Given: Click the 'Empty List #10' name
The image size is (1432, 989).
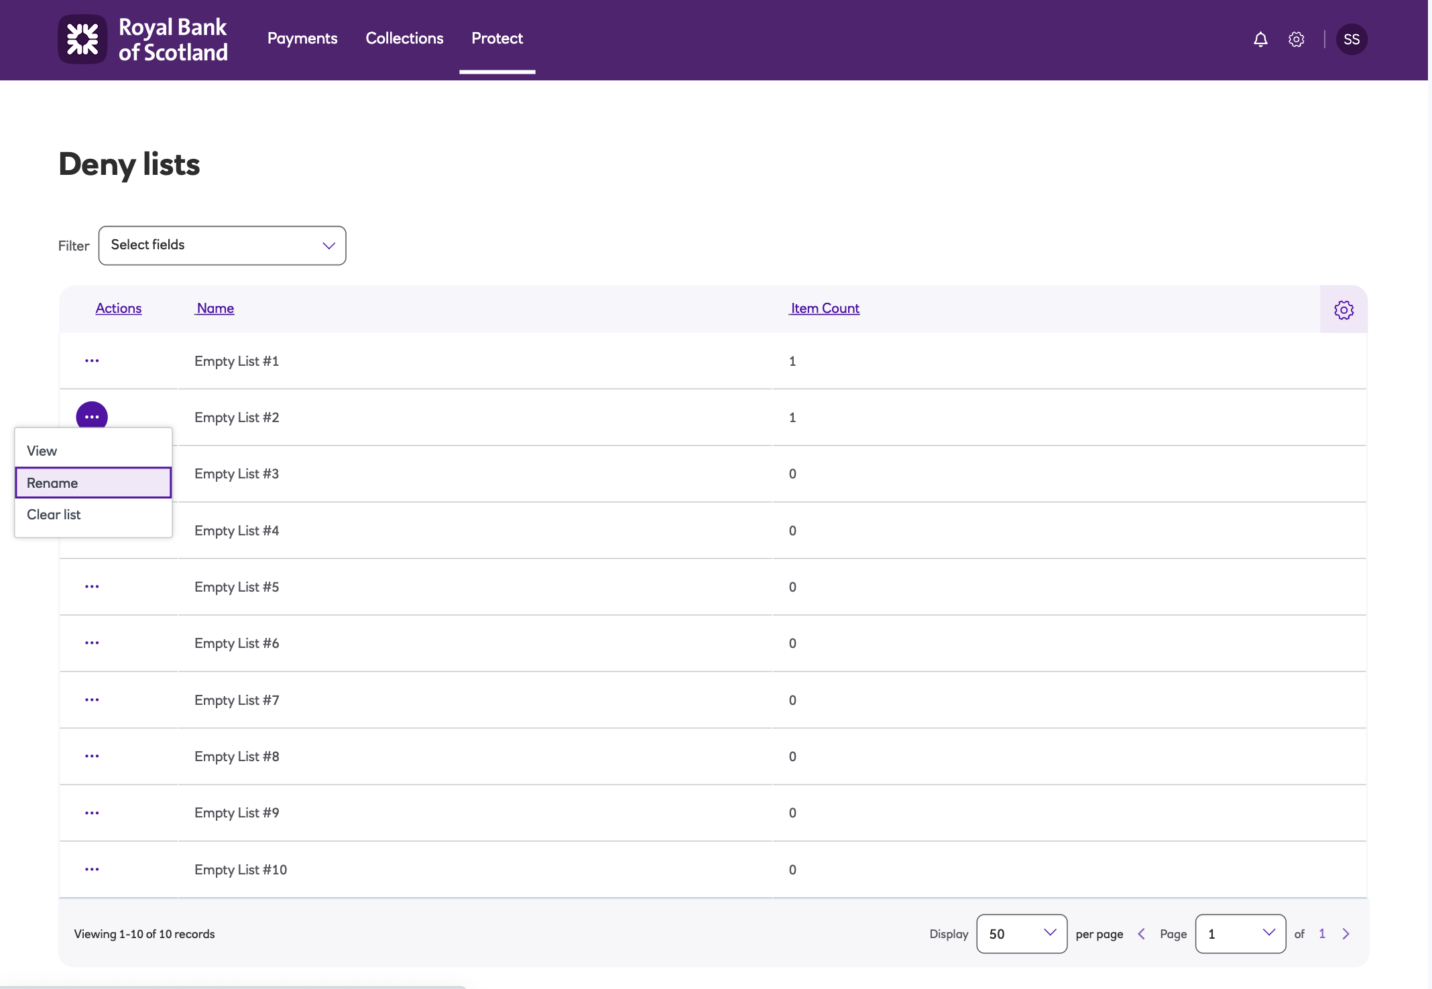Looking at the screenshot, I should (x=241, y=870).
